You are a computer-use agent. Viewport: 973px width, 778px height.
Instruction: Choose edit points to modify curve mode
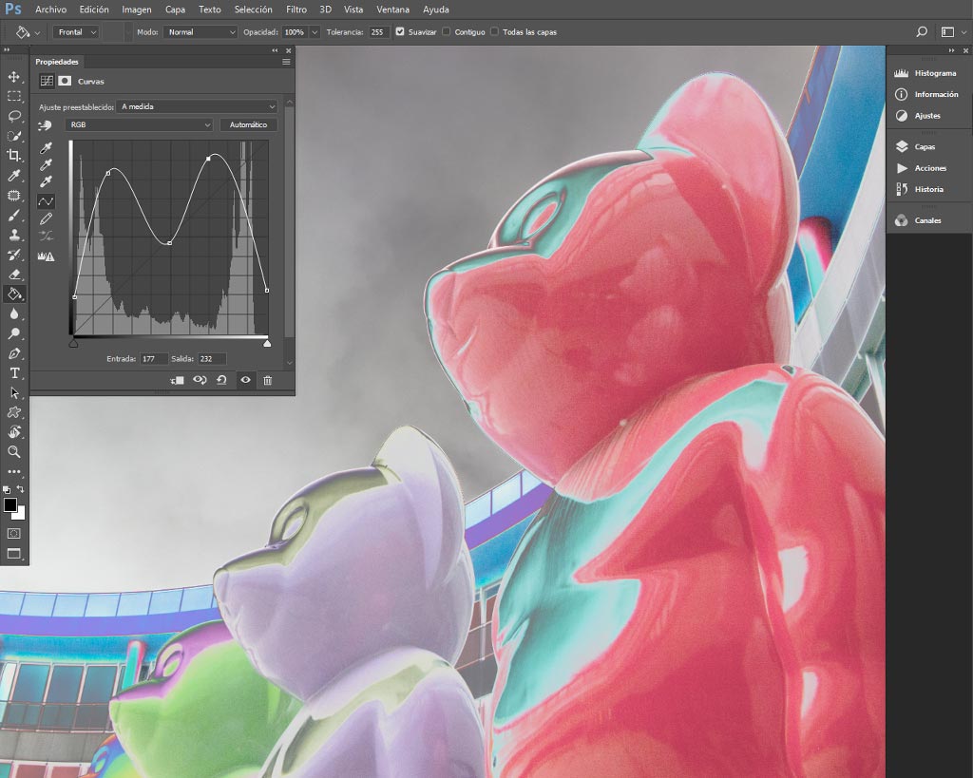pyautogui.click(x=46, y=201)
